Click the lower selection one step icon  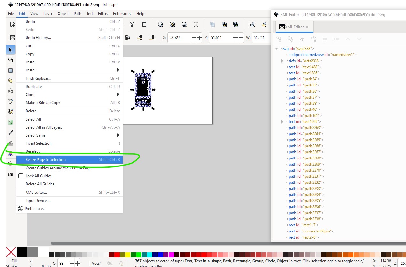coord(140,38)
